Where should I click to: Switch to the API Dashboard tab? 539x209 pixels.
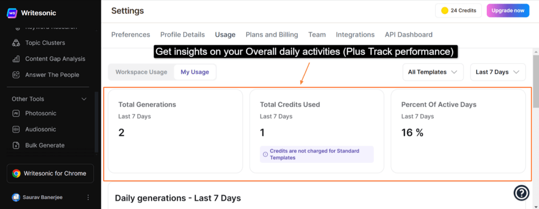coord(408,35)
